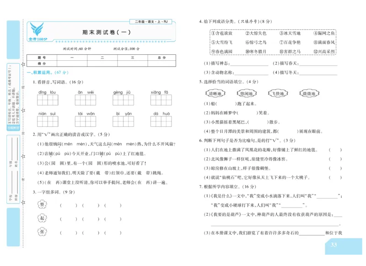
Task: Select the 悠闲地 word bubble
Action: (x=247, y=94)
